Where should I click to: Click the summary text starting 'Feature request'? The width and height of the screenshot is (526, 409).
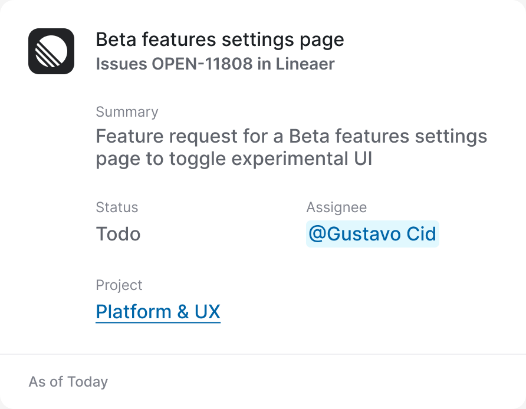(x=291, y=147)
